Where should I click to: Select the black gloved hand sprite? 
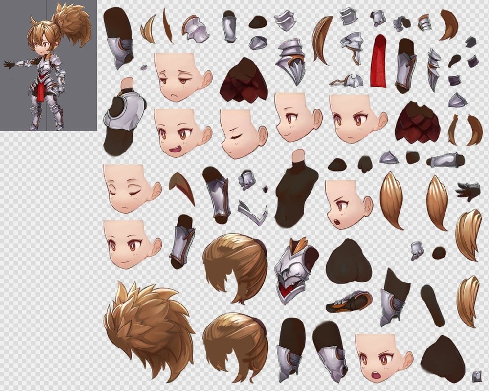coord(468,191)
